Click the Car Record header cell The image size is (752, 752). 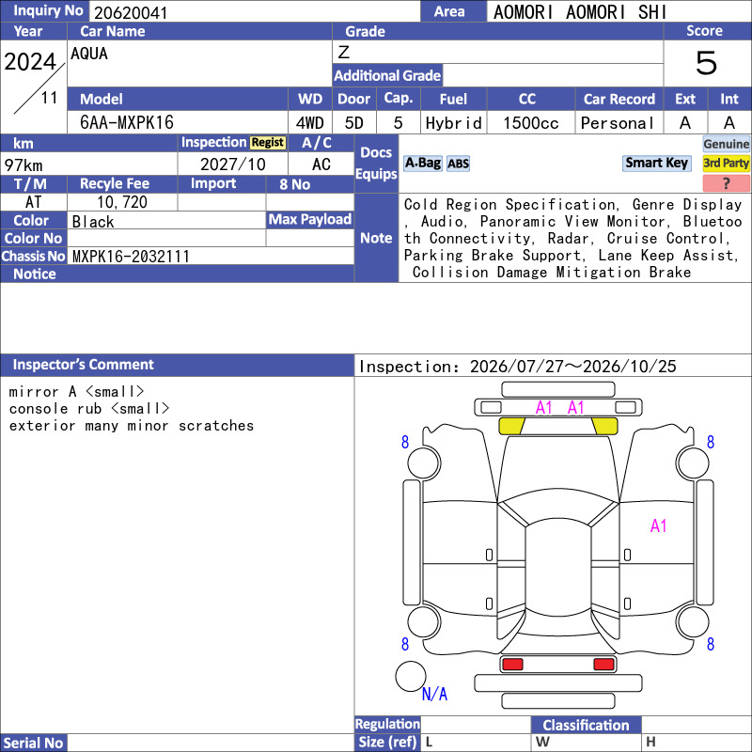coord(619,99)
